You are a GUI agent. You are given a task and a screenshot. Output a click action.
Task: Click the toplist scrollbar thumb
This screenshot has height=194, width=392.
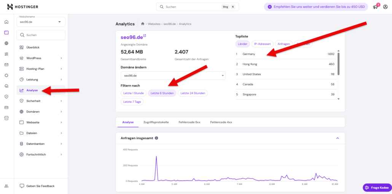click(x=338, y=64)
